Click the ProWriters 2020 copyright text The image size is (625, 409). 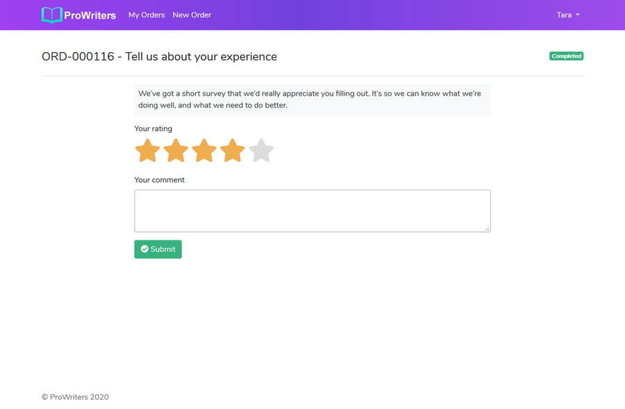point(74,397)
